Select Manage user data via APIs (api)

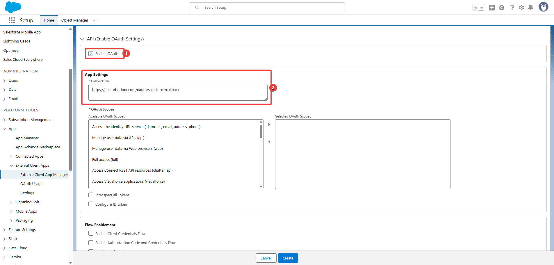[118, 138]
